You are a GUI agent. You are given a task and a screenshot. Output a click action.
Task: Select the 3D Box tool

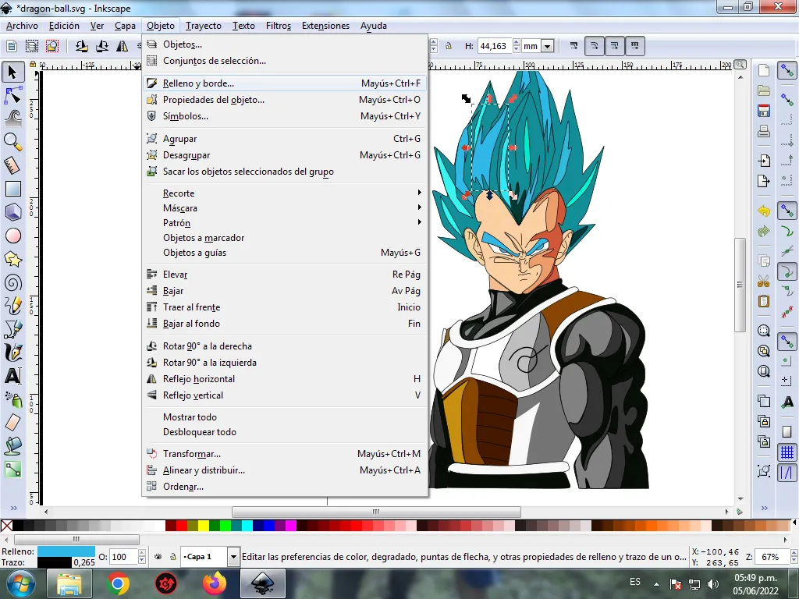(12, 212)
